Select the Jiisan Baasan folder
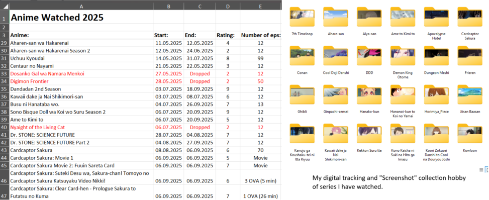Screen dimensions: 489x200 470,95
